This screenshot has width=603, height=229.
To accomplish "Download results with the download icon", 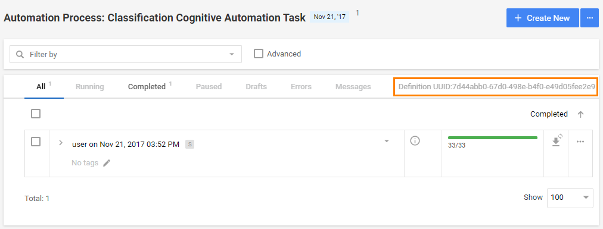I will (557, 140).
